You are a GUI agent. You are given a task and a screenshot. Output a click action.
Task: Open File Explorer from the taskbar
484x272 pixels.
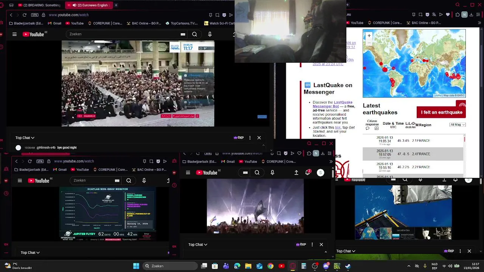pyautogui.click(x=248, y=266)
